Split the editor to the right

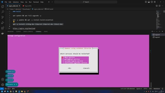point(160,6)
